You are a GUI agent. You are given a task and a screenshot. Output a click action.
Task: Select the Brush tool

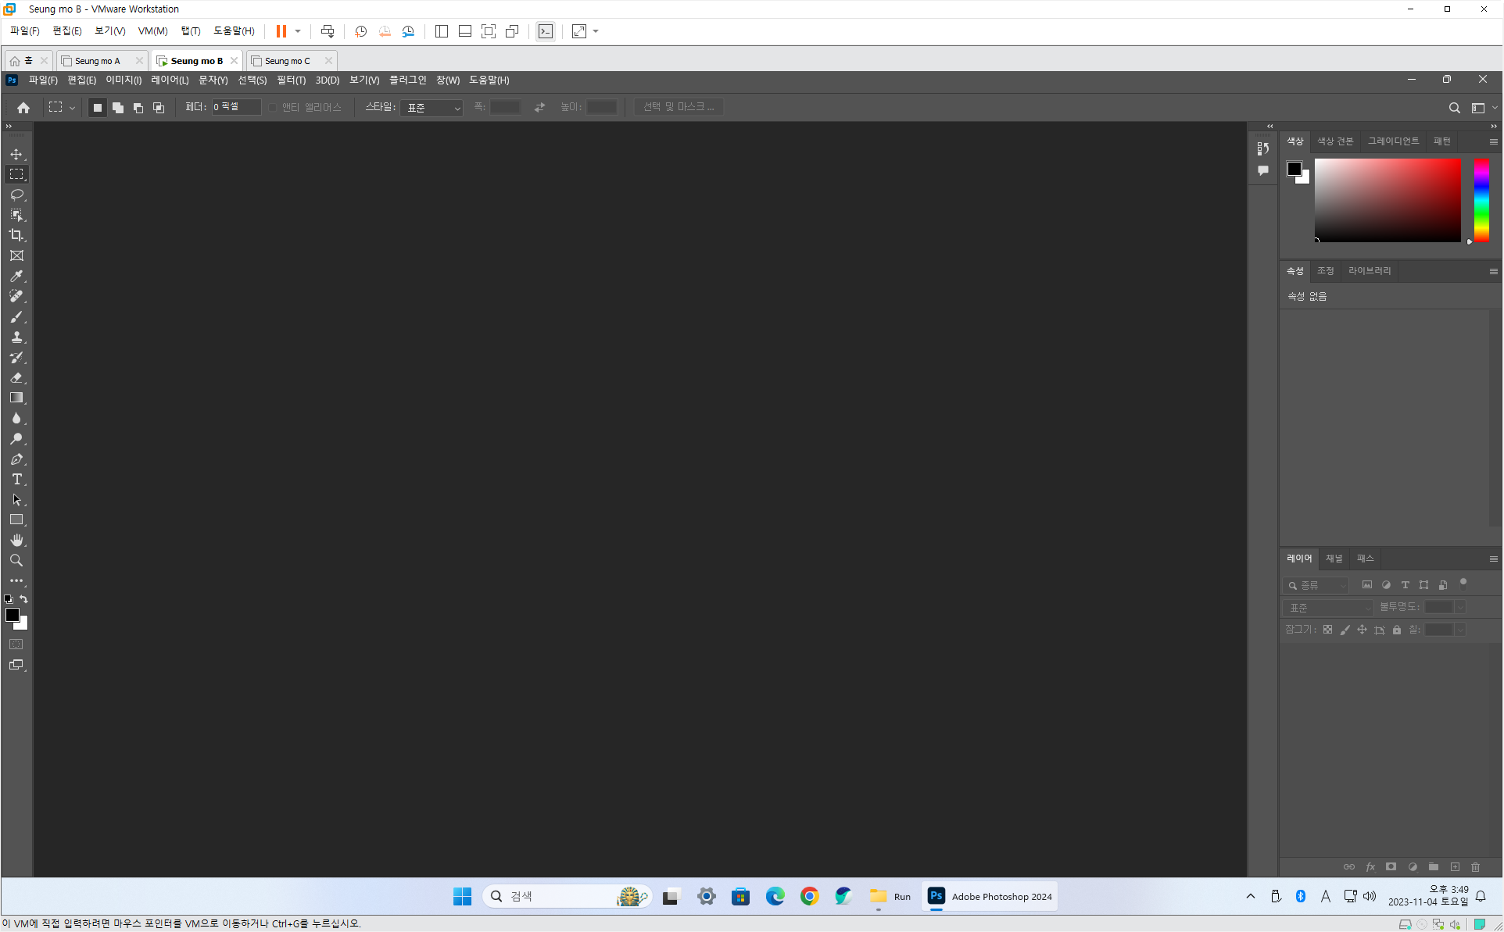pos(16,316)
